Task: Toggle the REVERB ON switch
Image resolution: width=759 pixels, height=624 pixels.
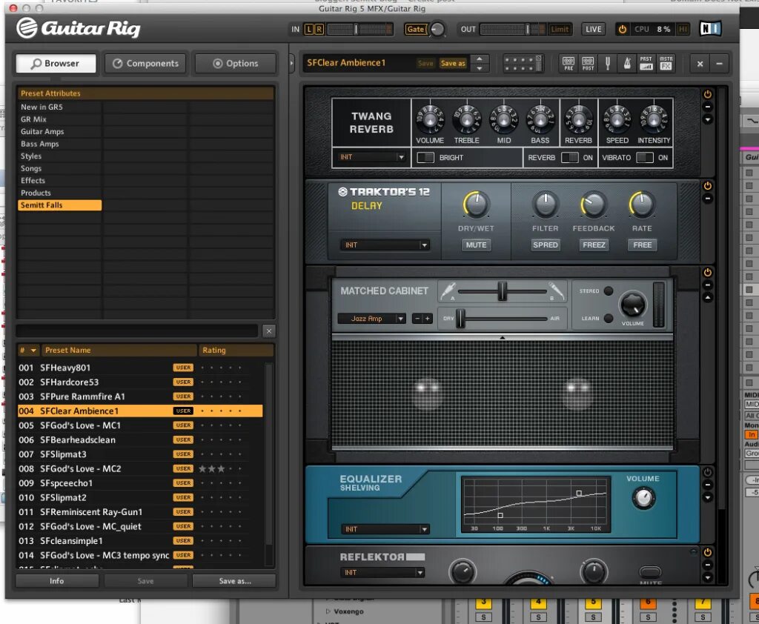Action: point(570,157)
